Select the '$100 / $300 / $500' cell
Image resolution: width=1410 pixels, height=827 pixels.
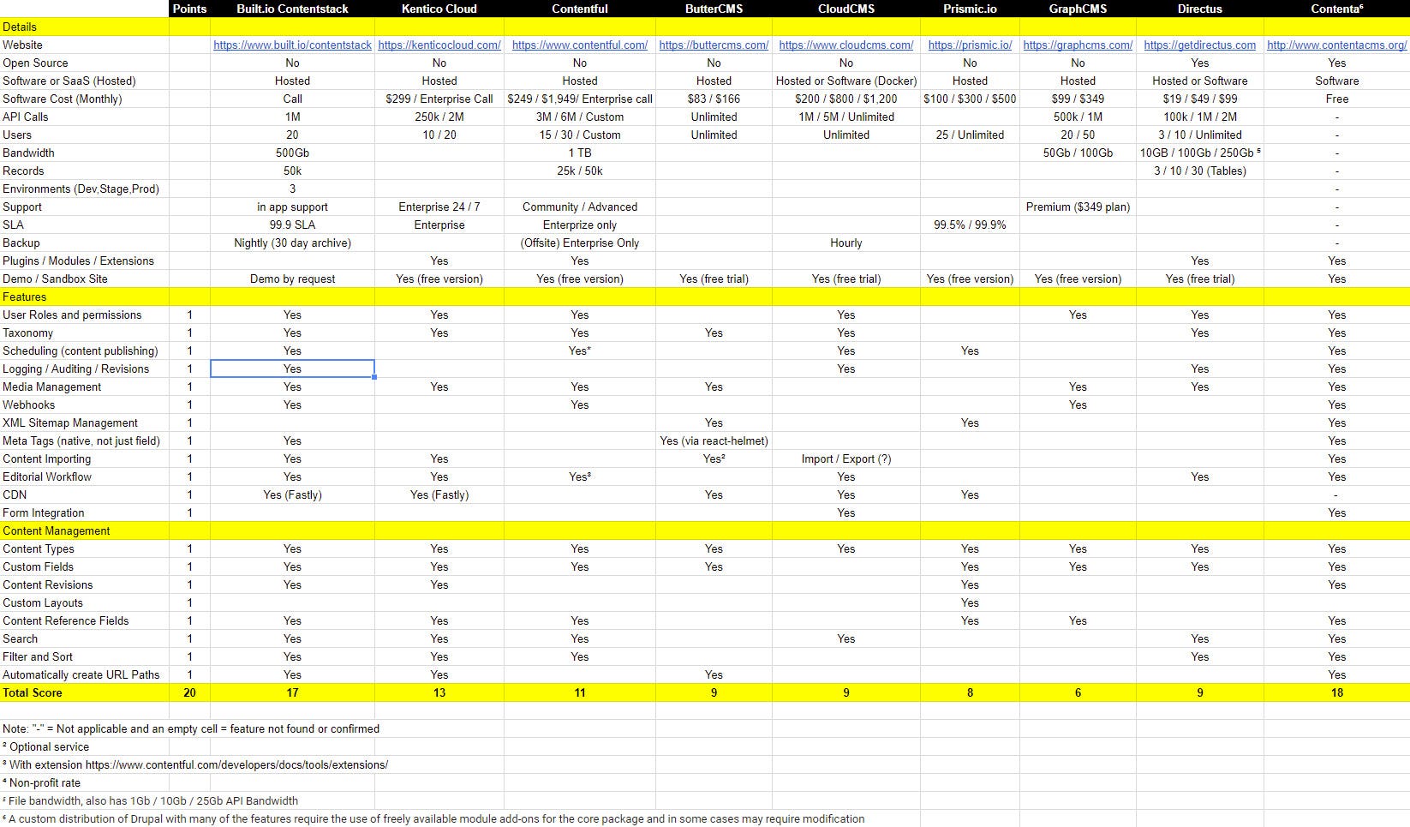pyautogui.click(x=970, y=99)
